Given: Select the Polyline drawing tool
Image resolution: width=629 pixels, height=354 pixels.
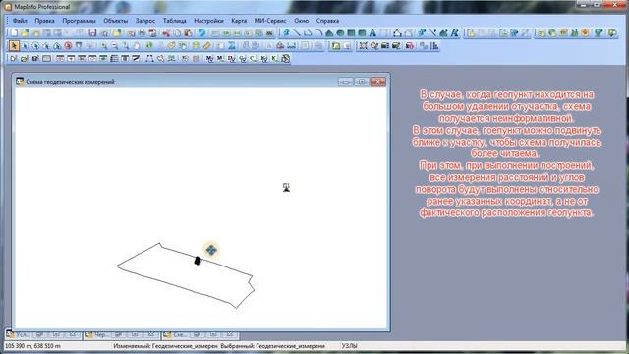Looking at the screenshot, I should coord(308,33).
